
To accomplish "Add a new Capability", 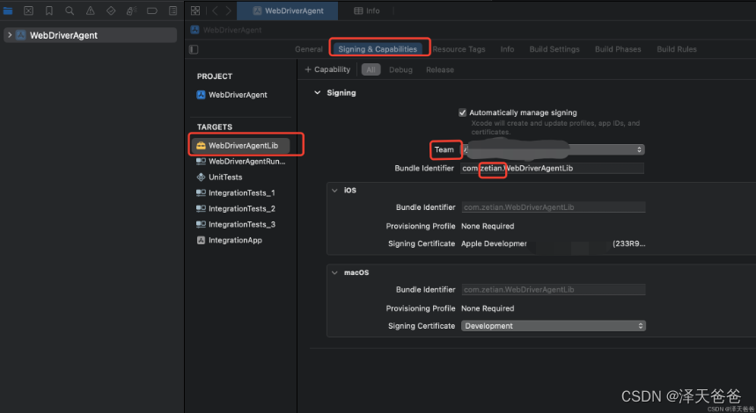I will tap(327, 69).
